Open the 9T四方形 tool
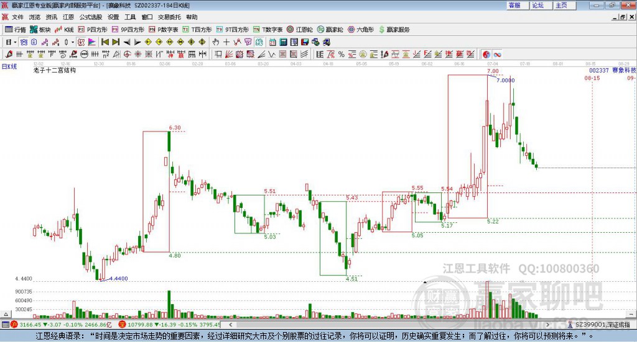637x342 pixels. [x=233, y=30]
